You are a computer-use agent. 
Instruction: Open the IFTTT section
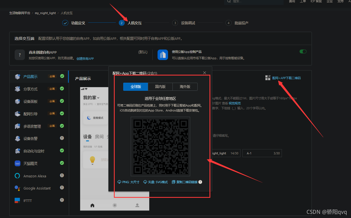tap(39, 200)
